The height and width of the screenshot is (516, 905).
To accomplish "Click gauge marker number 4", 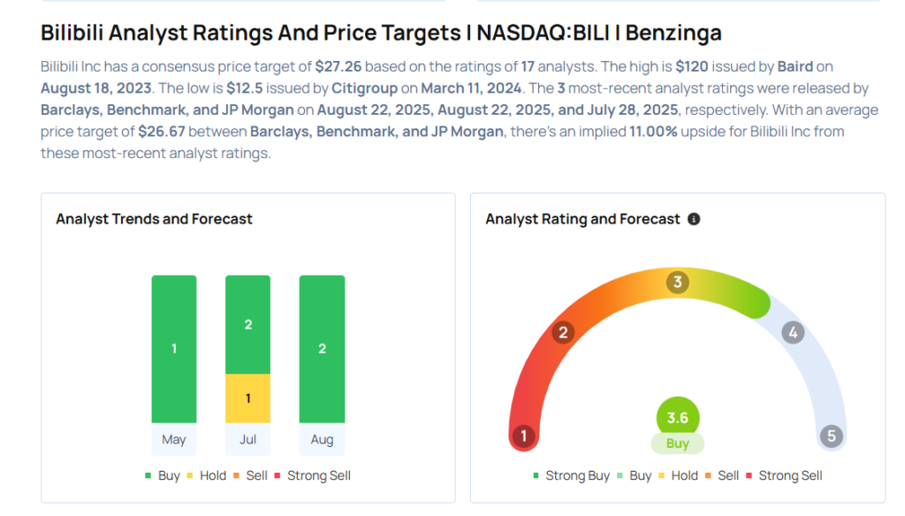I will pos(793,333).
